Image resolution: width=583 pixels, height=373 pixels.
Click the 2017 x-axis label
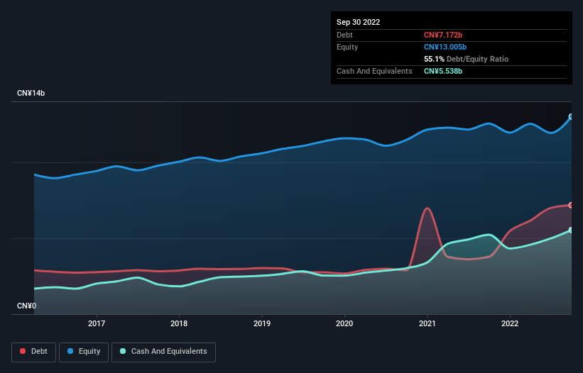pos(97,323)
